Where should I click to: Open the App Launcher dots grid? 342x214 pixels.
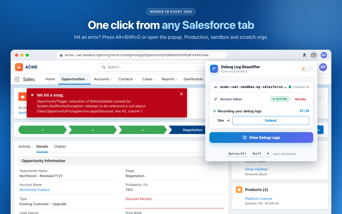pyautogui.click(x=17, y=79)
